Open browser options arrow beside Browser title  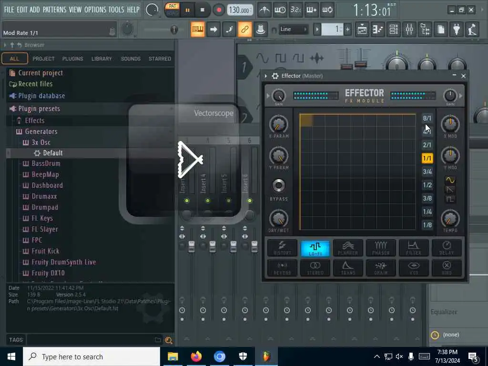click(x=5, y=45)
